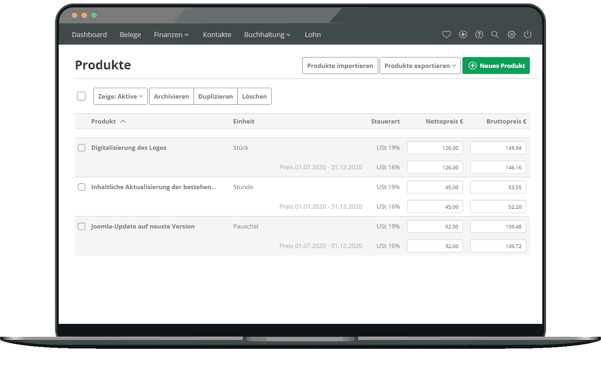This screenshot has width=601, height=367.
Task: Check the Digitalisierung des Logos checkbox
Action: point(81,148)
